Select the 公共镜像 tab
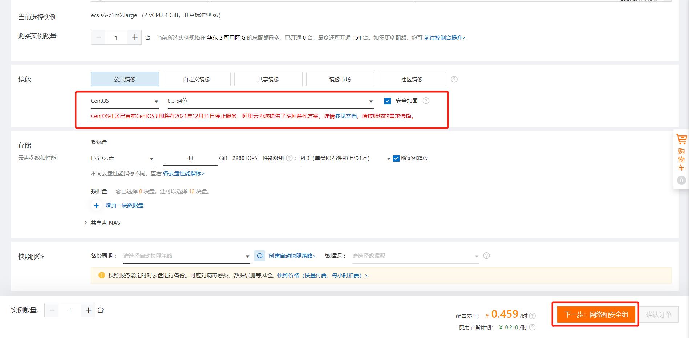Image resolution: width=689 pixels, height=338 pixels. click(125, 79)
